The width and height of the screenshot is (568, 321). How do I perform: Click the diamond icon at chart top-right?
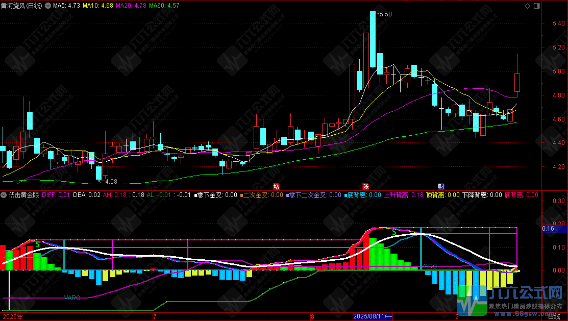(x=528, y=6)
